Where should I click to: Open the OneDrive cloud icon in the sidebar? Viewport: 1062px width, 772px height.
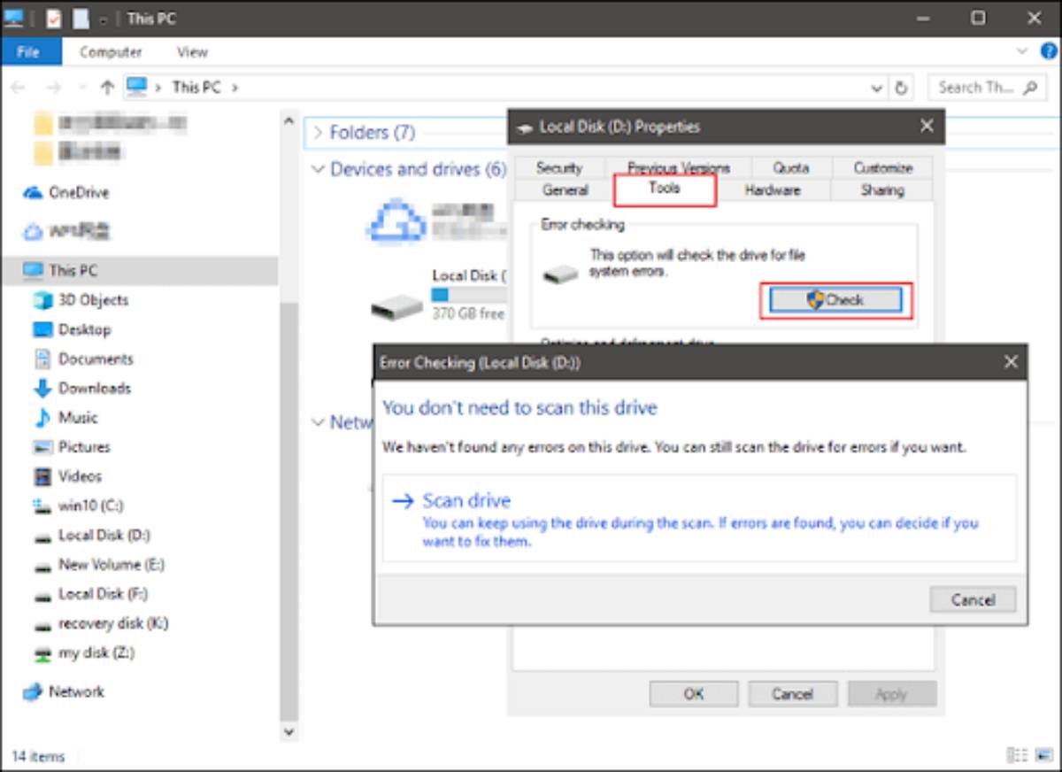pos(33,192)
